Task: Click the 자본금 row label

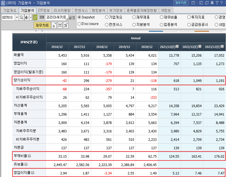Action: 19,147
